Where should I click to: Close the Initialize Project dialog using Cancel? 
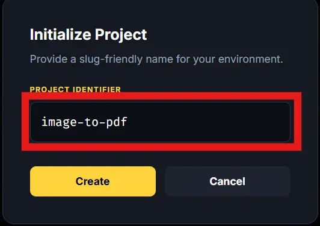click(x=227, y=181)
